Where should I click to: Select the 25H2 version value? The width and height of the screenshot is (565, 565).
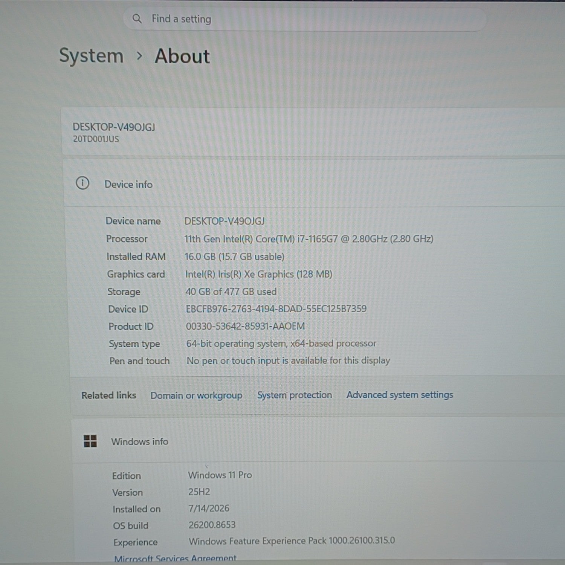click(199, 492)
